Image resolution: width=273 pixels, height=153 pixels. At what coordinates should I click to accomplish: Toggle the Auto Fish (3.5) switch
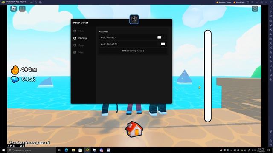pos(161,44)
